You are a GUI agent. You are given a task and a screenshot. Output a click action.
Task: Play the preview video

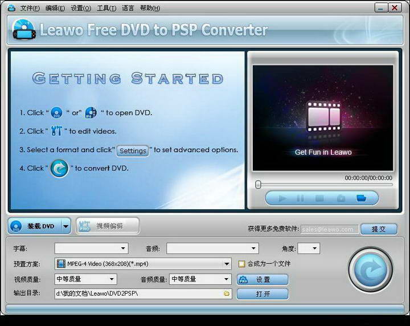[282, 198]
